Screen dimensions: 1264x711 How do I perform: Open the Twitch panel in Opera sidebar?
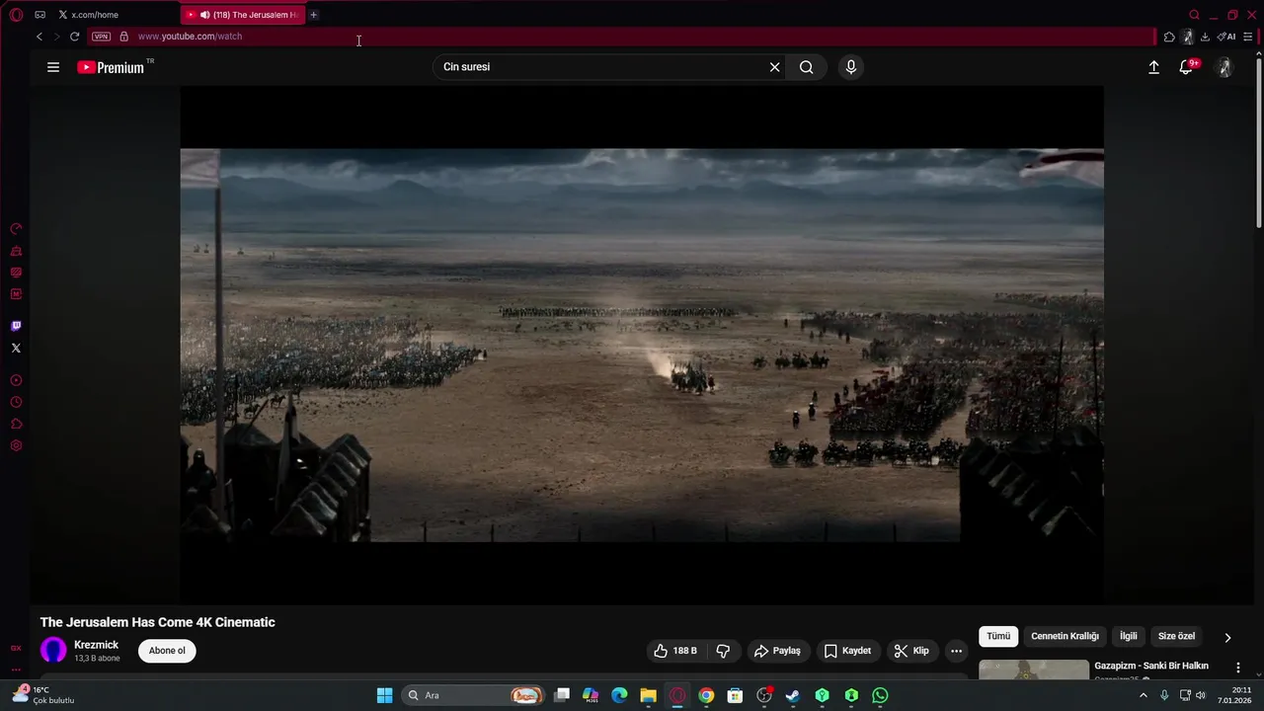[16, 326]
